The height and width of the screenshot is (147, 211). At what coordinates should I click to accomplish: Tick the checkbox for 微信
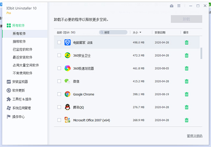click(x=59, y=81)
